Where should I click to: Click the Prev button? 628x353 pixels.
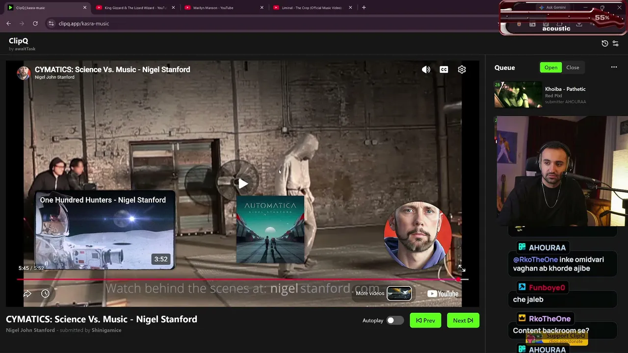coord(425,321)
